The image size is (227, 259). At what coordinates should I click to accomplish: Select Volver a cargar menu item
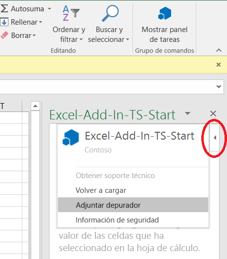[133, 190]
